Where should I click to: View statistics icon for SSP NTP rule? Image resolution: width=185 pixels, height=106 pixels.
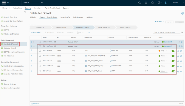[x=181, y=71]
